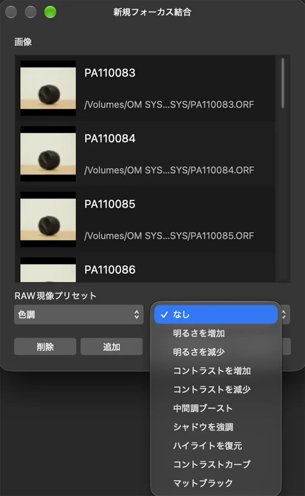This screenshot has width=305, height=496.
Task: Select the PA110084 thumbnail image
Action: pos(48,154)
